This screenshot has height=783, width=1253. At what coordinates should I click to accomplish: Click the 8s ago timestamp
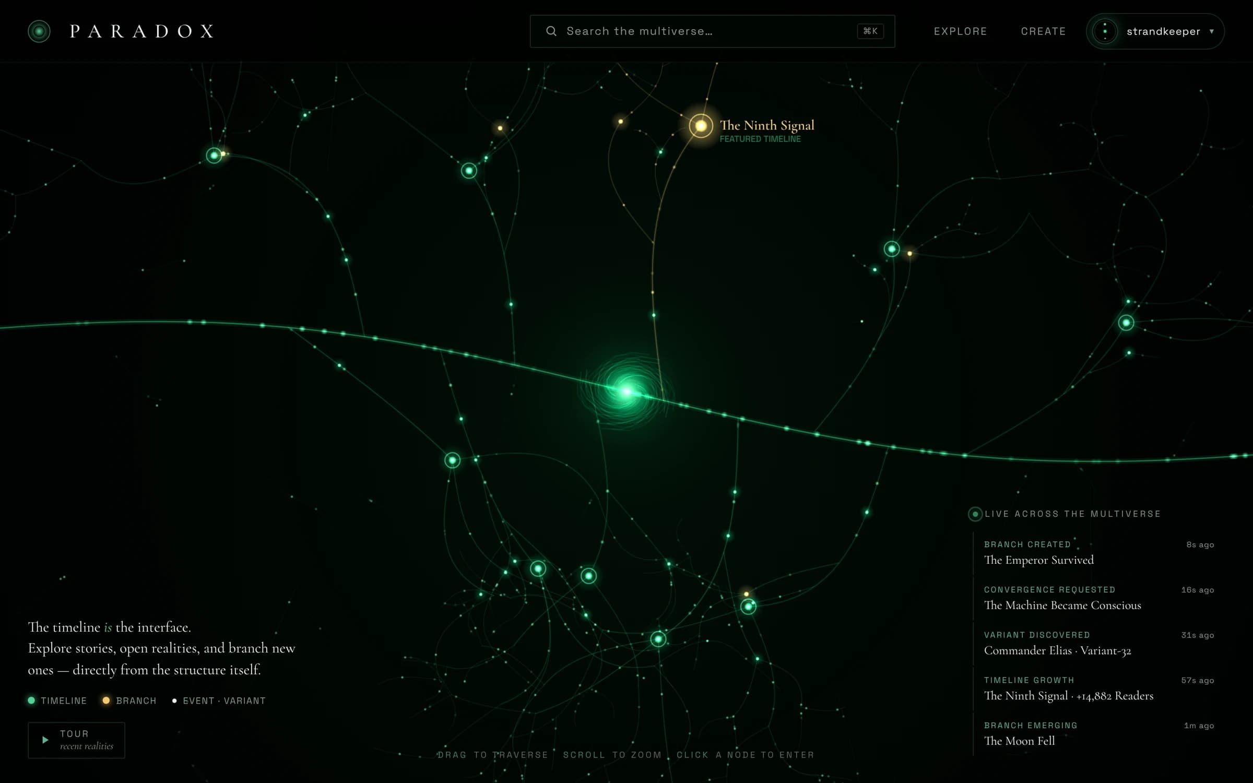coord(1200,544)
